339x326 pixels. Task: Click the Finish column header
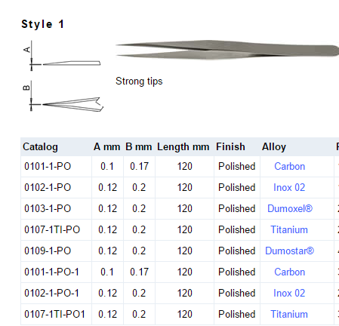pos(230,147)
